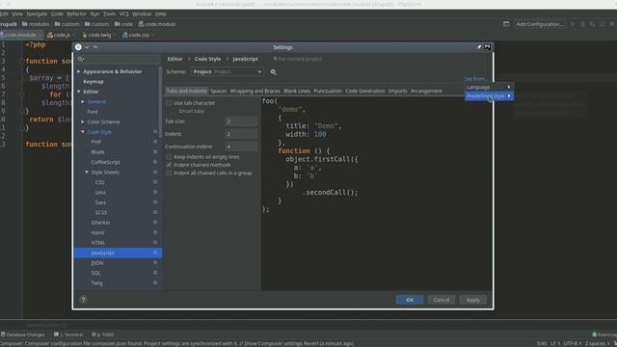Image resolution: width=617 pixels, height=347 pixels.
Task: Open the Scheme Project dropdown
Action: pyautogui.click(x=228, y=72)
